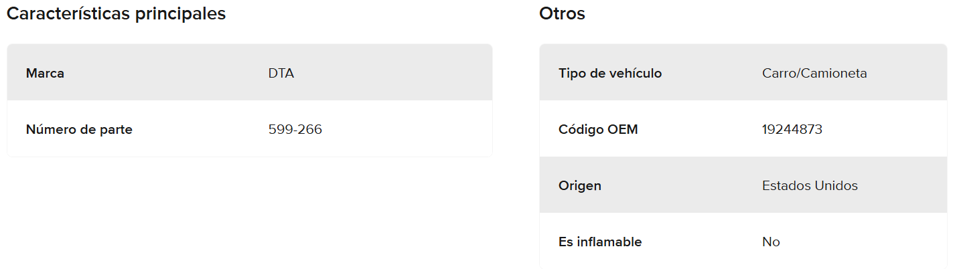Click the DTA brand value
955x269 pixels.
click(x=281, y=73)
